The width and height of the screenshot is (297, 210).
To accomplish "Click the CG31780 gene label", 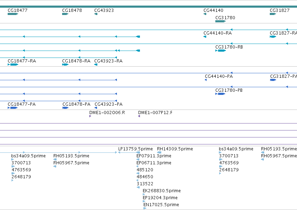I will [225, 17].
